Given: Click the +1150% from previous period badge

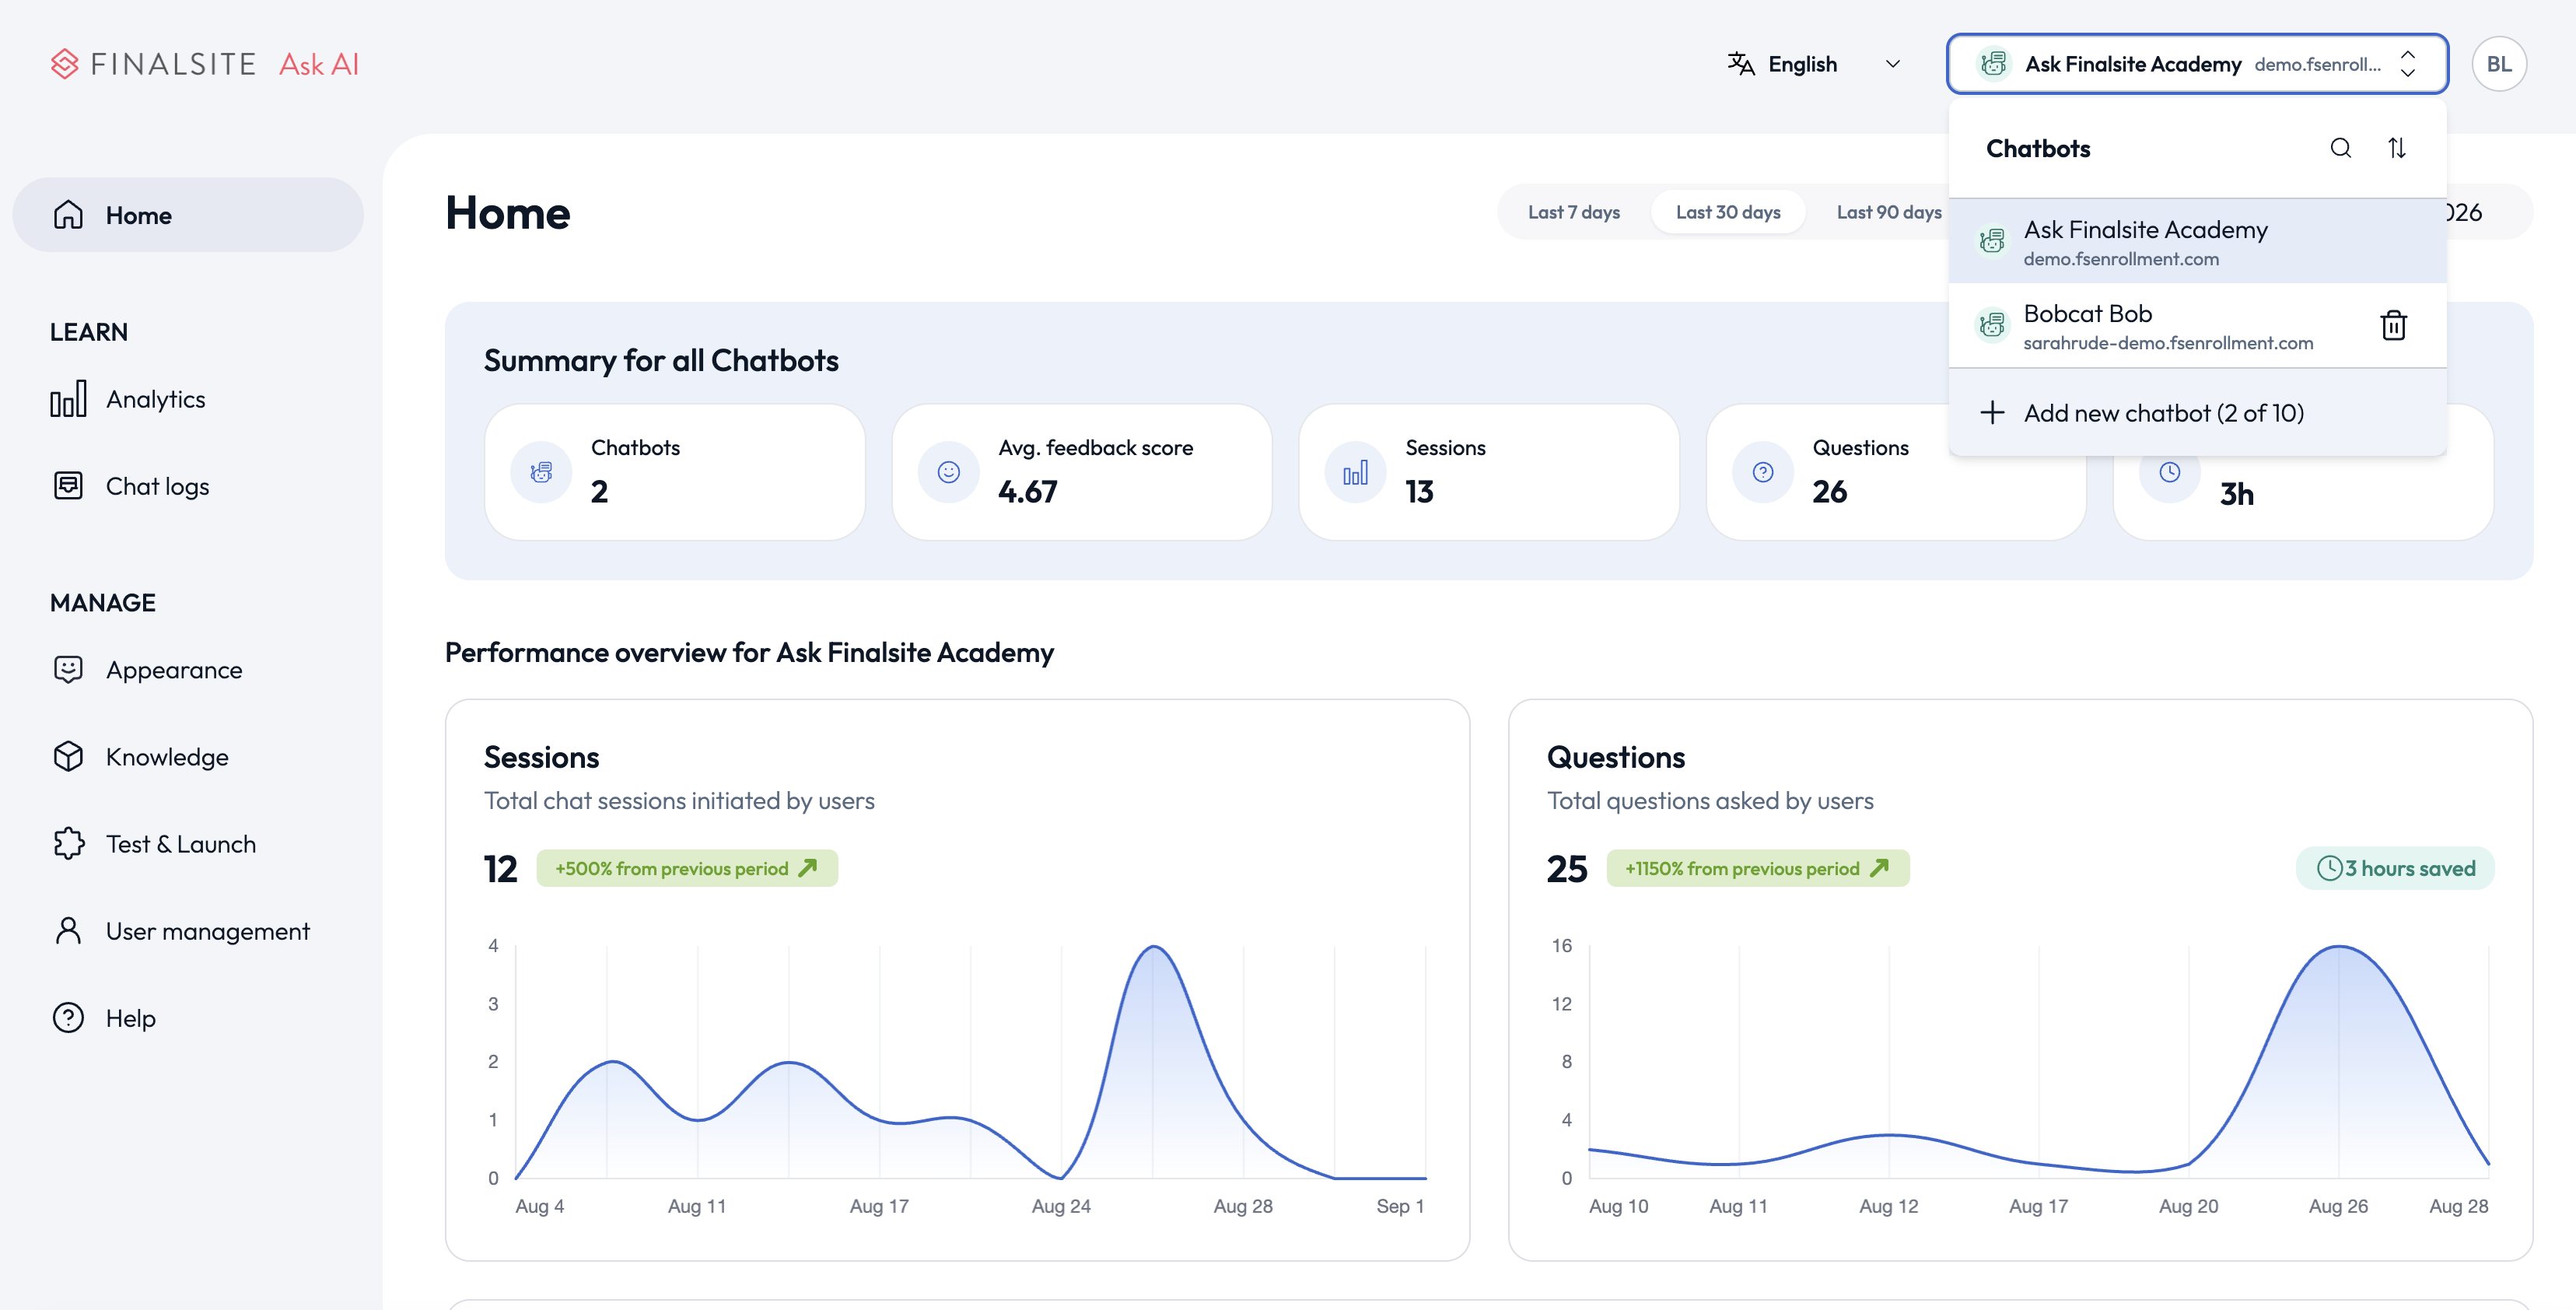Looking at the screenshot, I should point(1758,868).
